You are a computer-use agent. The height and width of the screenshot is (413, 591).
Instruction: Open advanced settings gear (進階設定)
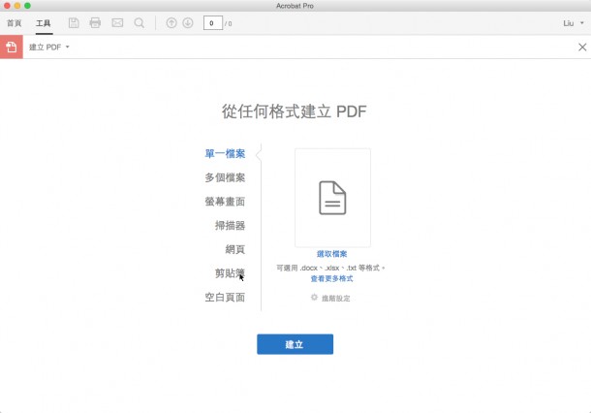330,298
